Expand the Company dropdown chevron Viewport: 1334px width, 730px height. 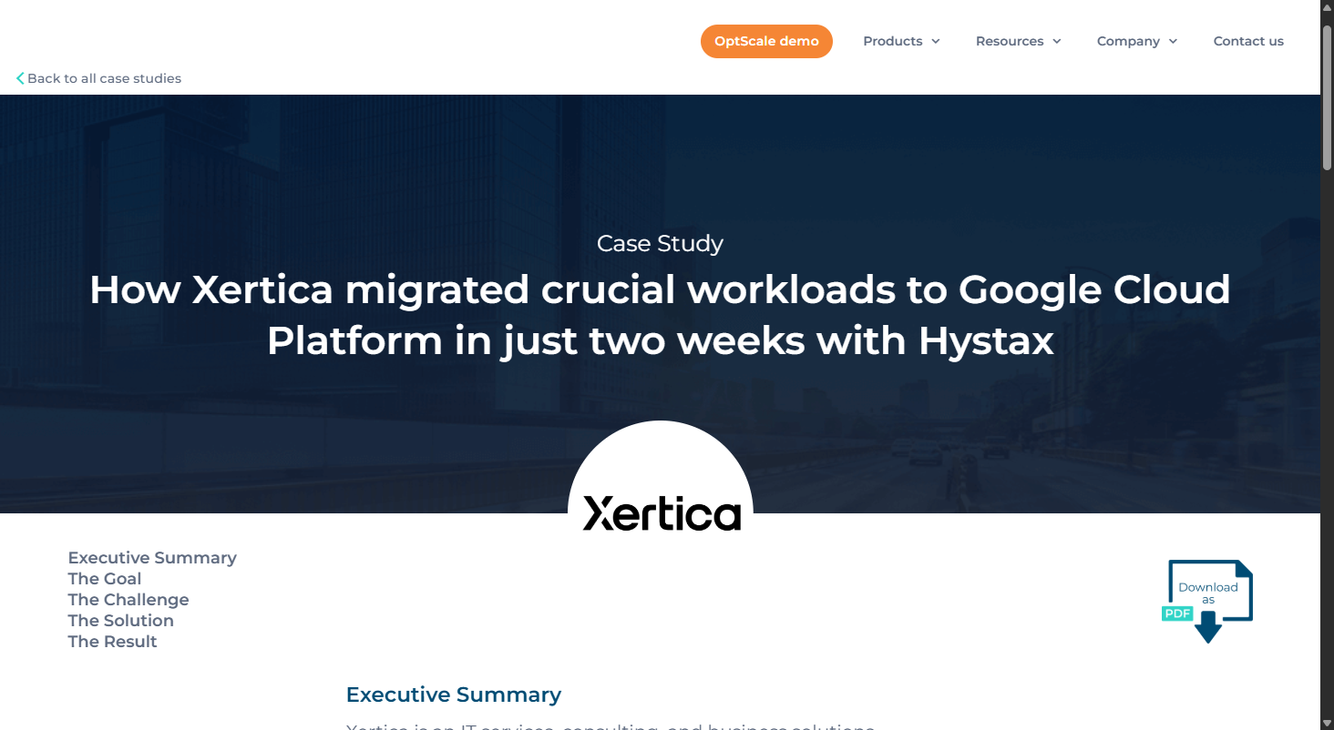click(1173, 41)
